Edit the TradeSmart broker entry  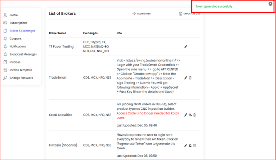(186, 78)
